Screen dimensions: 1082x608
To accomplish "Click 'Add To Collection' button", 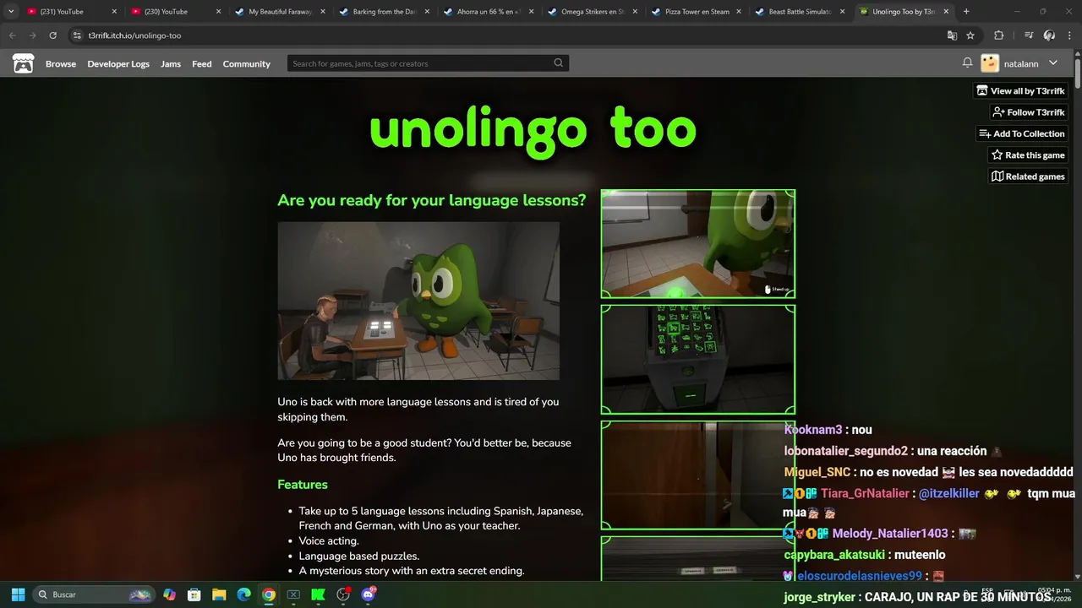I will point(1021,133).
